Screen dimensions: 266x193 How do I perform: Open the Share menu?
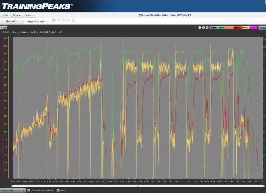pyautogui.click(x=17, y=15)
